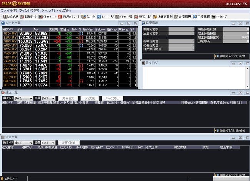Image resolution: width=250 pixels, height=181 pixels.
Task: Expand 売買 dropdown in 注文一覧 panel
Action: (53, 143)
